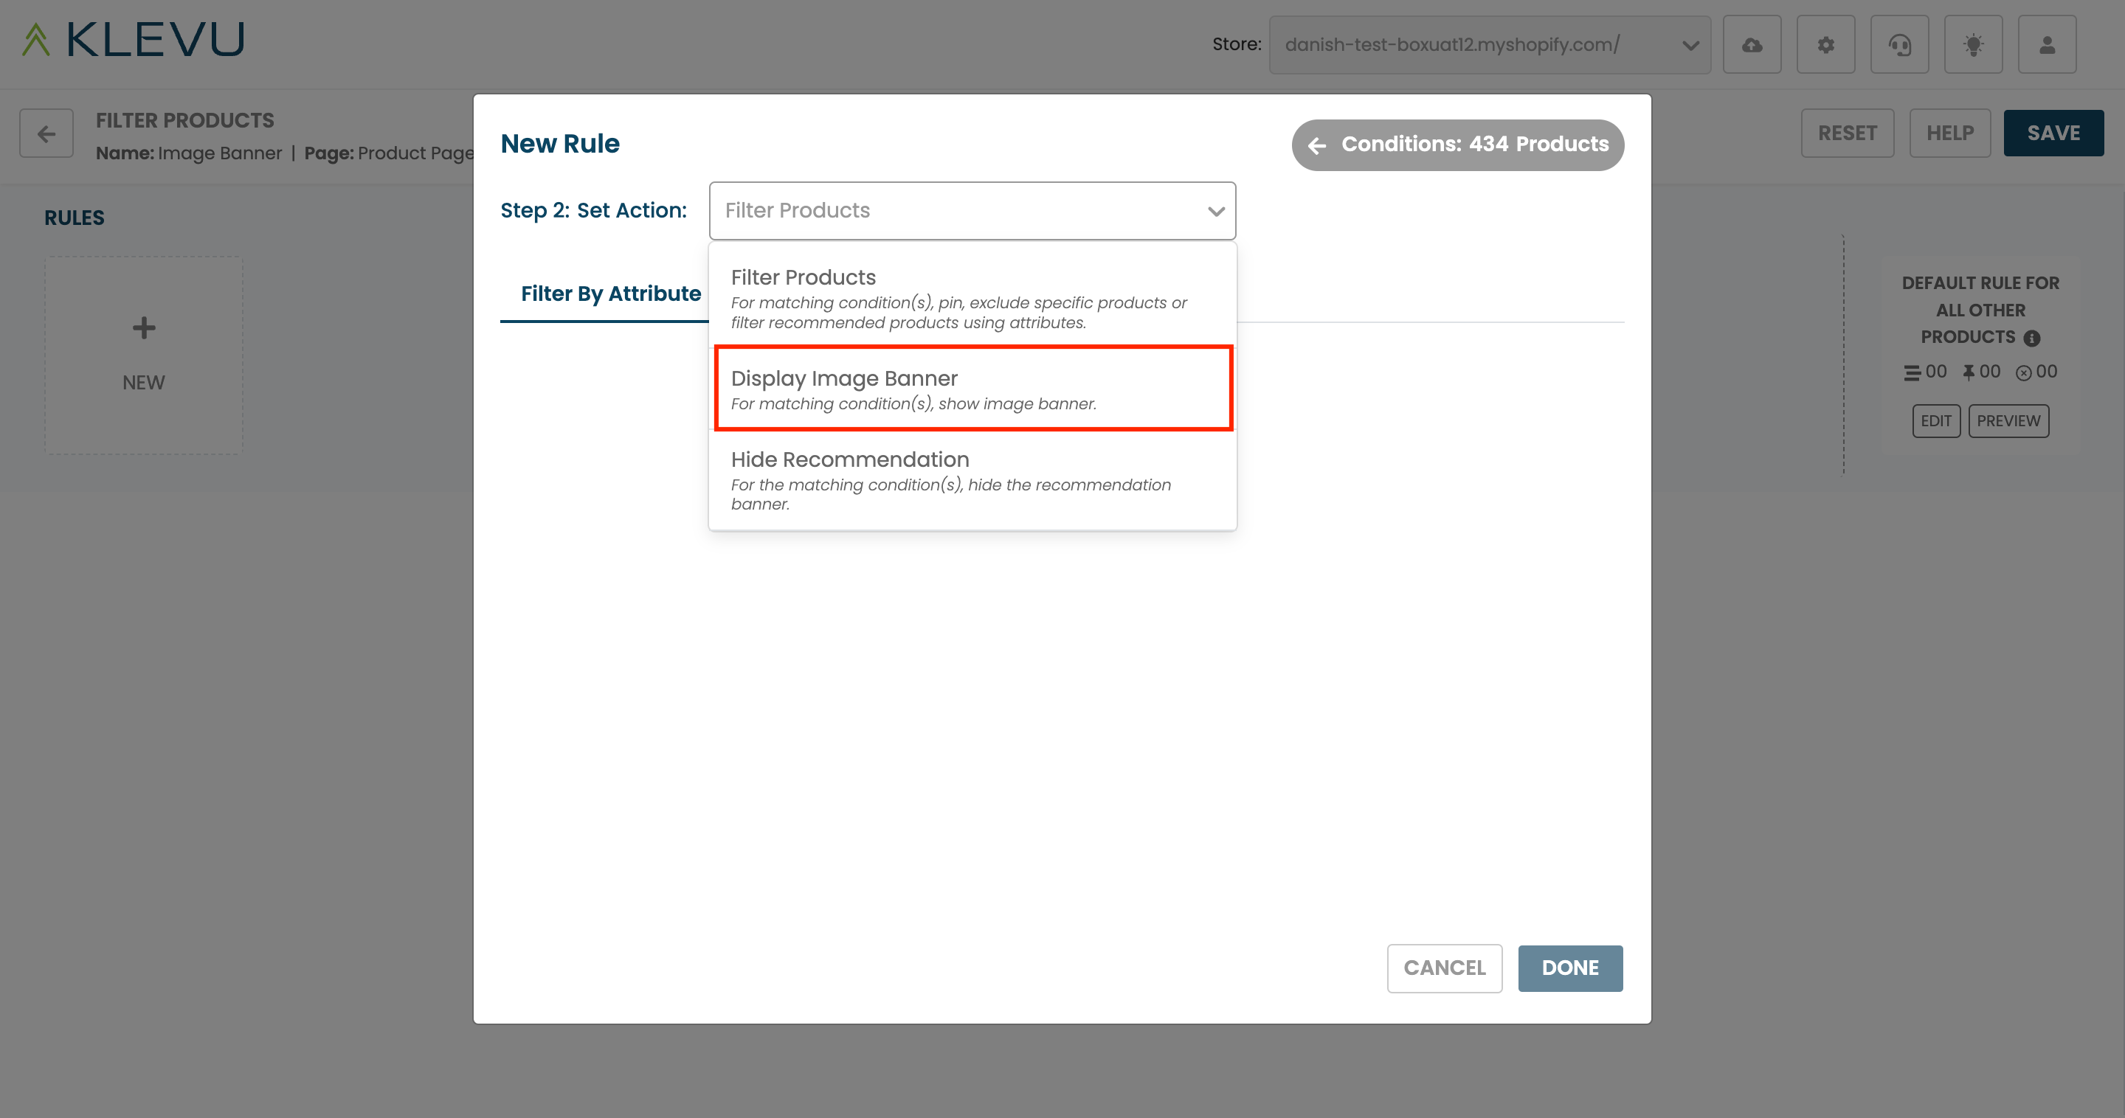The height and width of the screenshot is (1118, 2125).
Task: Click the back arrow beside Filter Products
Action: pyautogui.click(x=46, y=133)
